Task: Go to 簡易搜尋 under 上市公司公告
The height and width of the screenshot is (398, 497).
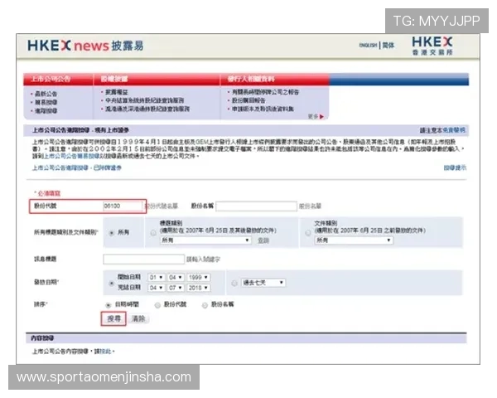Action: (46, 102)
